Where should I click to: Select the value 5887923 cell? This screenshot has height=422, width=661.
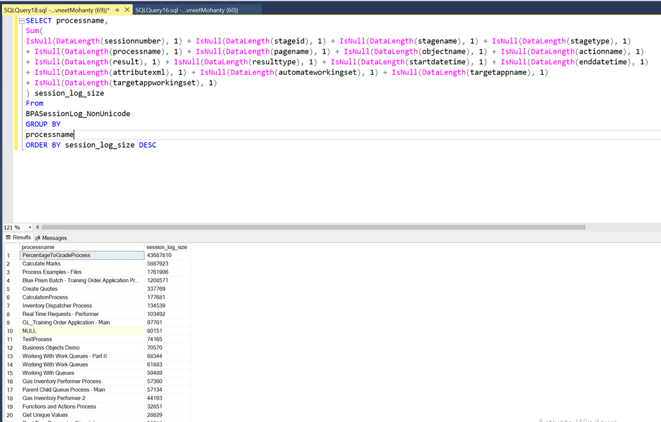click(167, 264)
